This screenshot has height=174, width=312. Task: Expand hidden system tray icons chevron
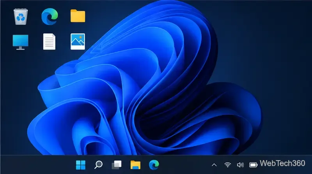(214, 165)
